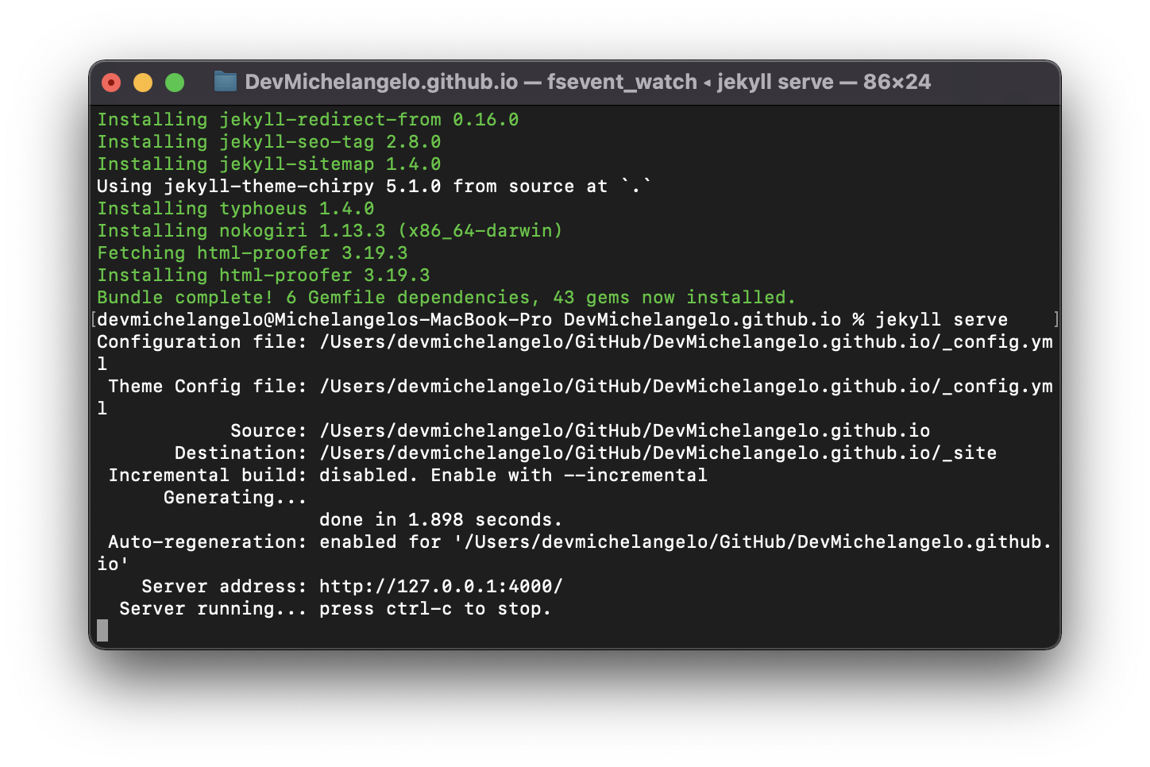
Task: Click the Bundle complete summary line
Action: coord(445,297)
